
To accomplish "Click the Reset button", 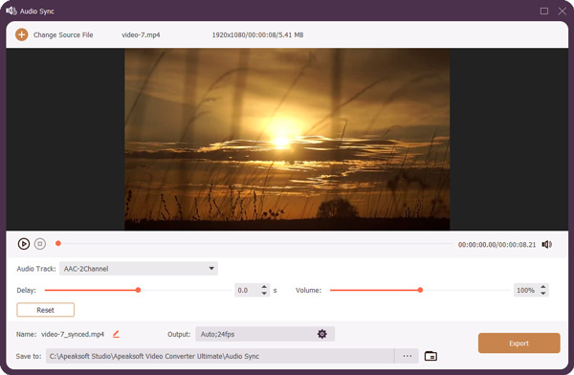I will (45, 310).
